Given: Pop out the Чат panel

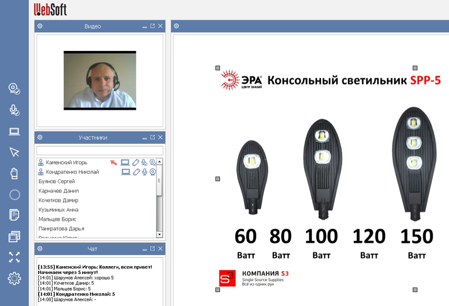Looking at the screenshot, I should 152,248.
